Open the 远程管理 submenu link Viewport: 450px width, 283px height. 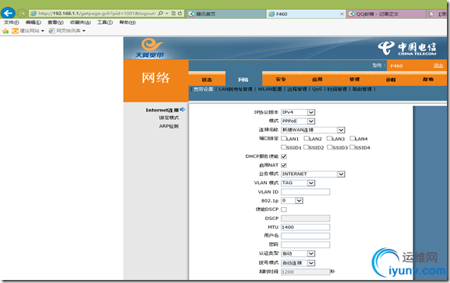click(297, 90)
